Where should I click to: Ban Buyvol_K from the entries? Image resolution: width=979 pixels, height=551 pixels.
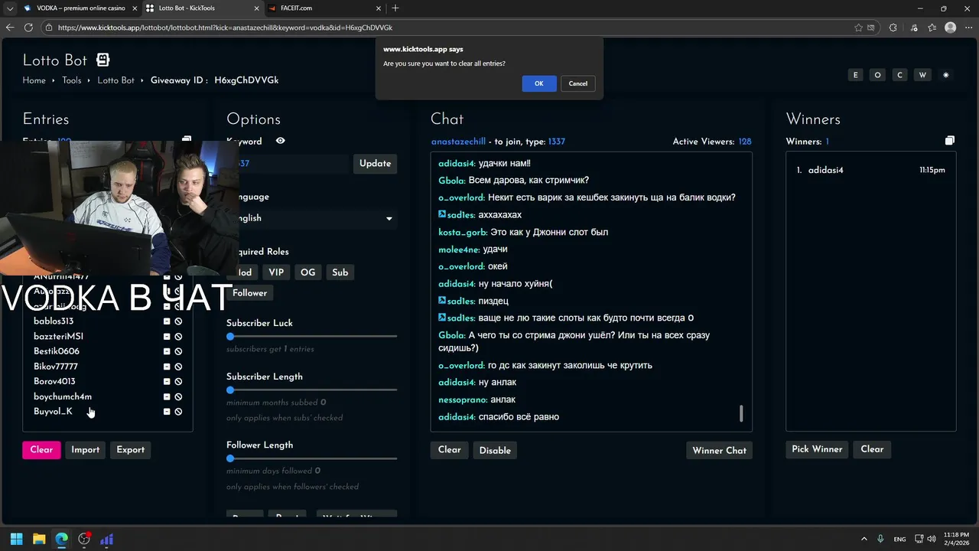pyautogui.click(x=178, y=412)
